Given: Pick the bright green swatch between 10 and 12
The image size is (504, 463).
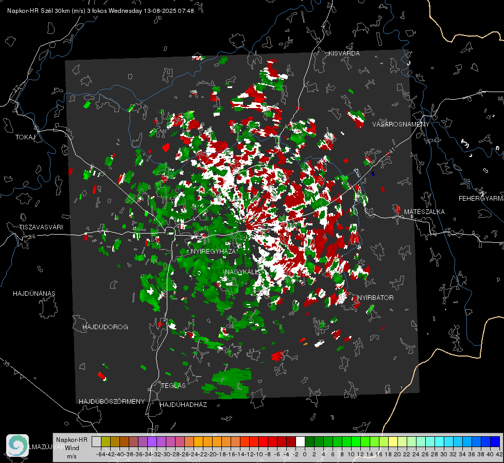Looking at the screenshot, I should click(356, 441).
